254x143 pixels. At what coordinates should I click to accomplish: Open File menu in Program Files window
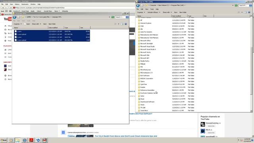click(138, 9)
